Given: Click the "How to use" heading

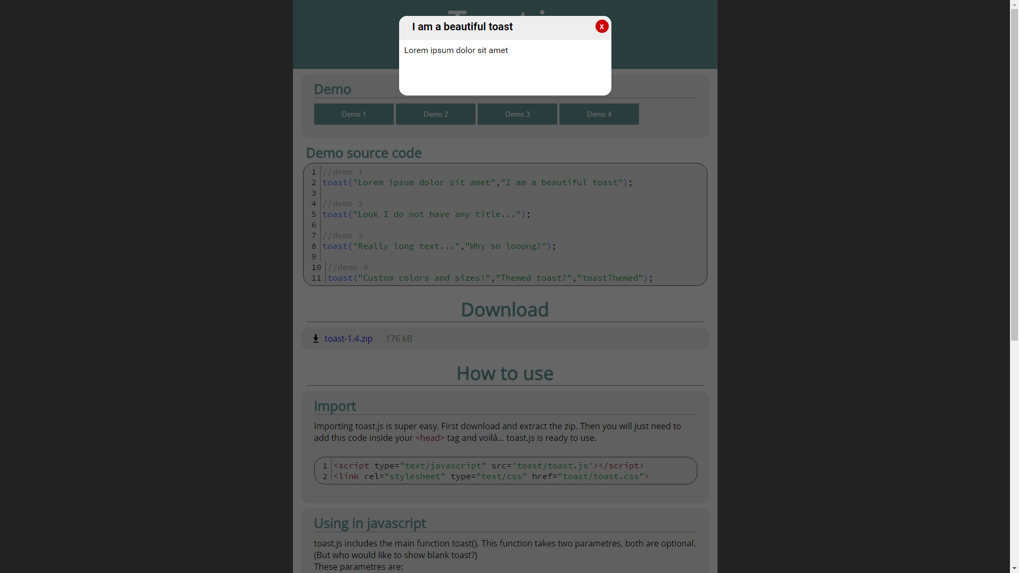Looking at the screenshot, I should point(505,373).
